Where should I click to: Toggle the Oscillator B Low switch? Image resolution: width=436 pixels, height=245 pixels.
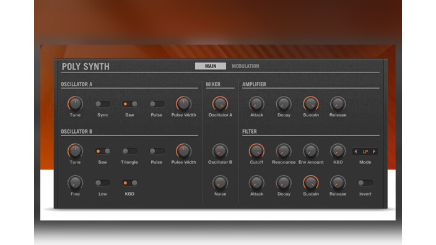click(103, 183)
